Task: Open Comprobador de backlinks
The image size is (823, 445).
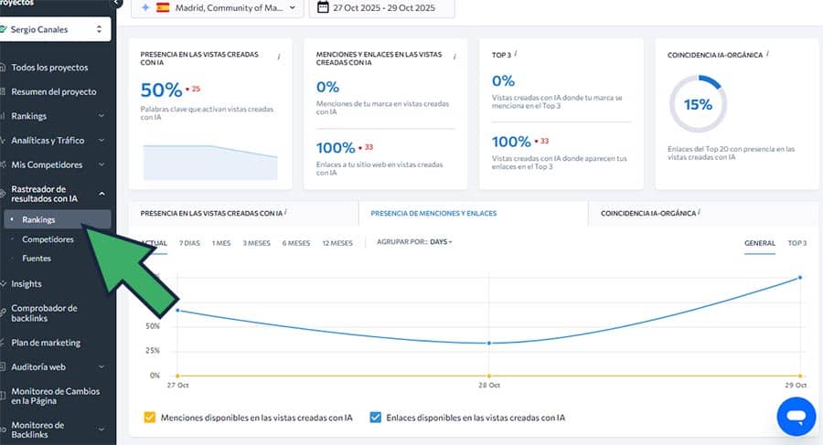Action: (x=44, y=313)
